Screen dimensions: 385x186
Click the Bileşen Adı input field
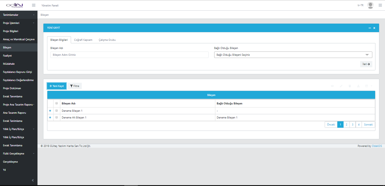point(129,55)
